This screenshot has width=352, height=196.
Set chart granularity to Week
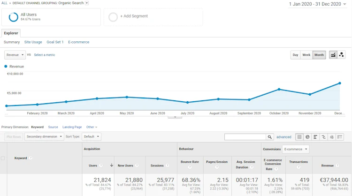(306, 55)
